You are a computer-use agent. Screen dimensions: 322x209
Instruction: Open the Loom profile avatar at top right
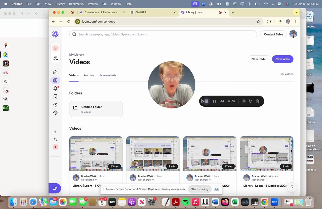[293, 34]
